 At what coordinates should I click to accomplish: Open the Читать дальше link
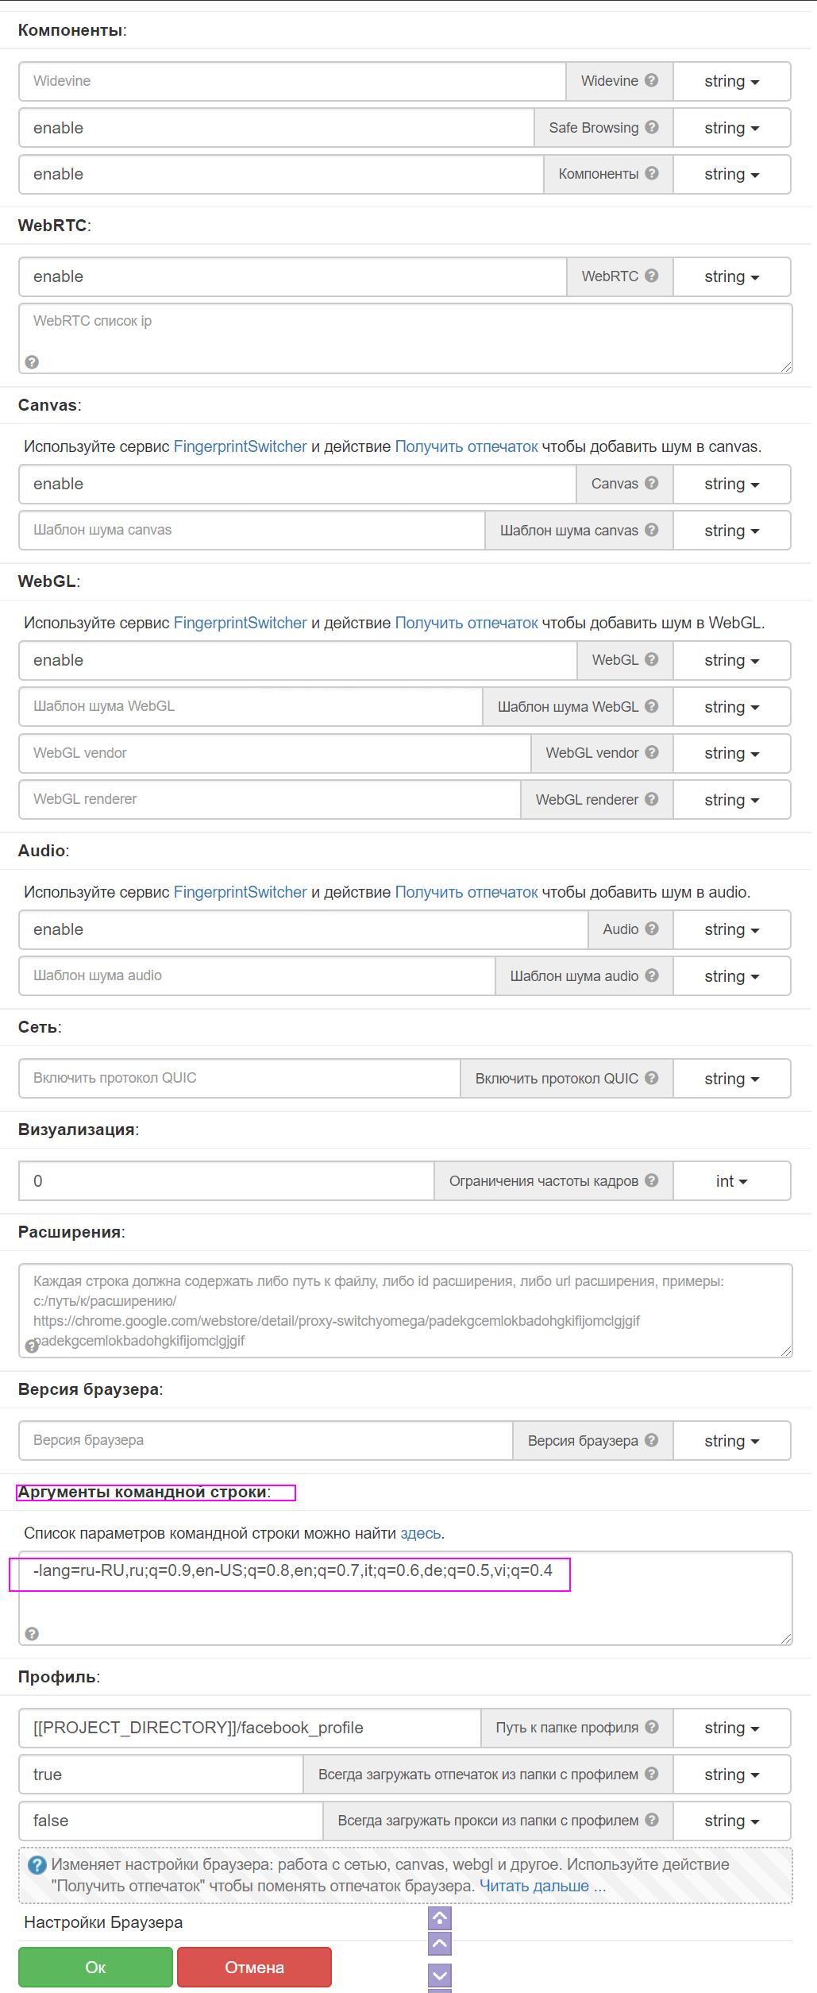click(542, 1886)
